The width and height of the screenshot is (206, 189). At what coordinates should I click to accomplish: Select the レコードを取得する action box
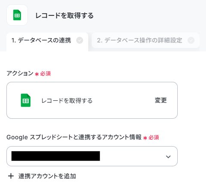[92, 100]
